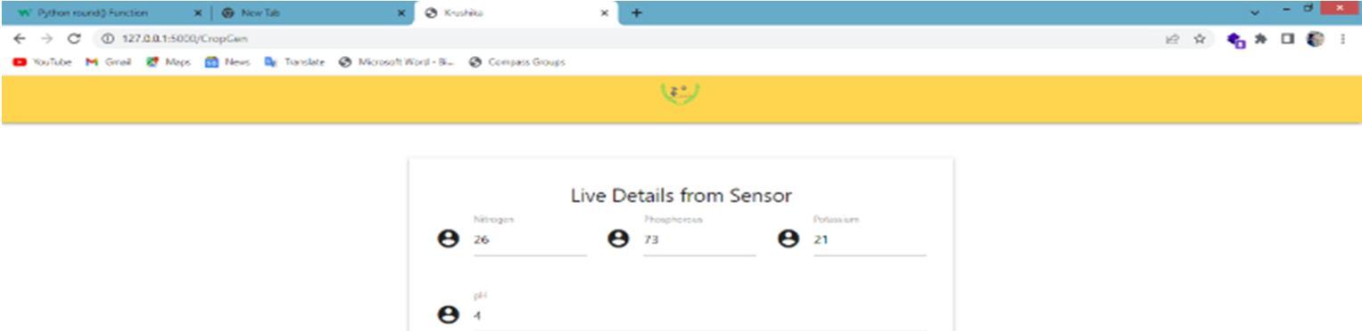Click the Phosphorous field showing 73

tap(699, 240)
